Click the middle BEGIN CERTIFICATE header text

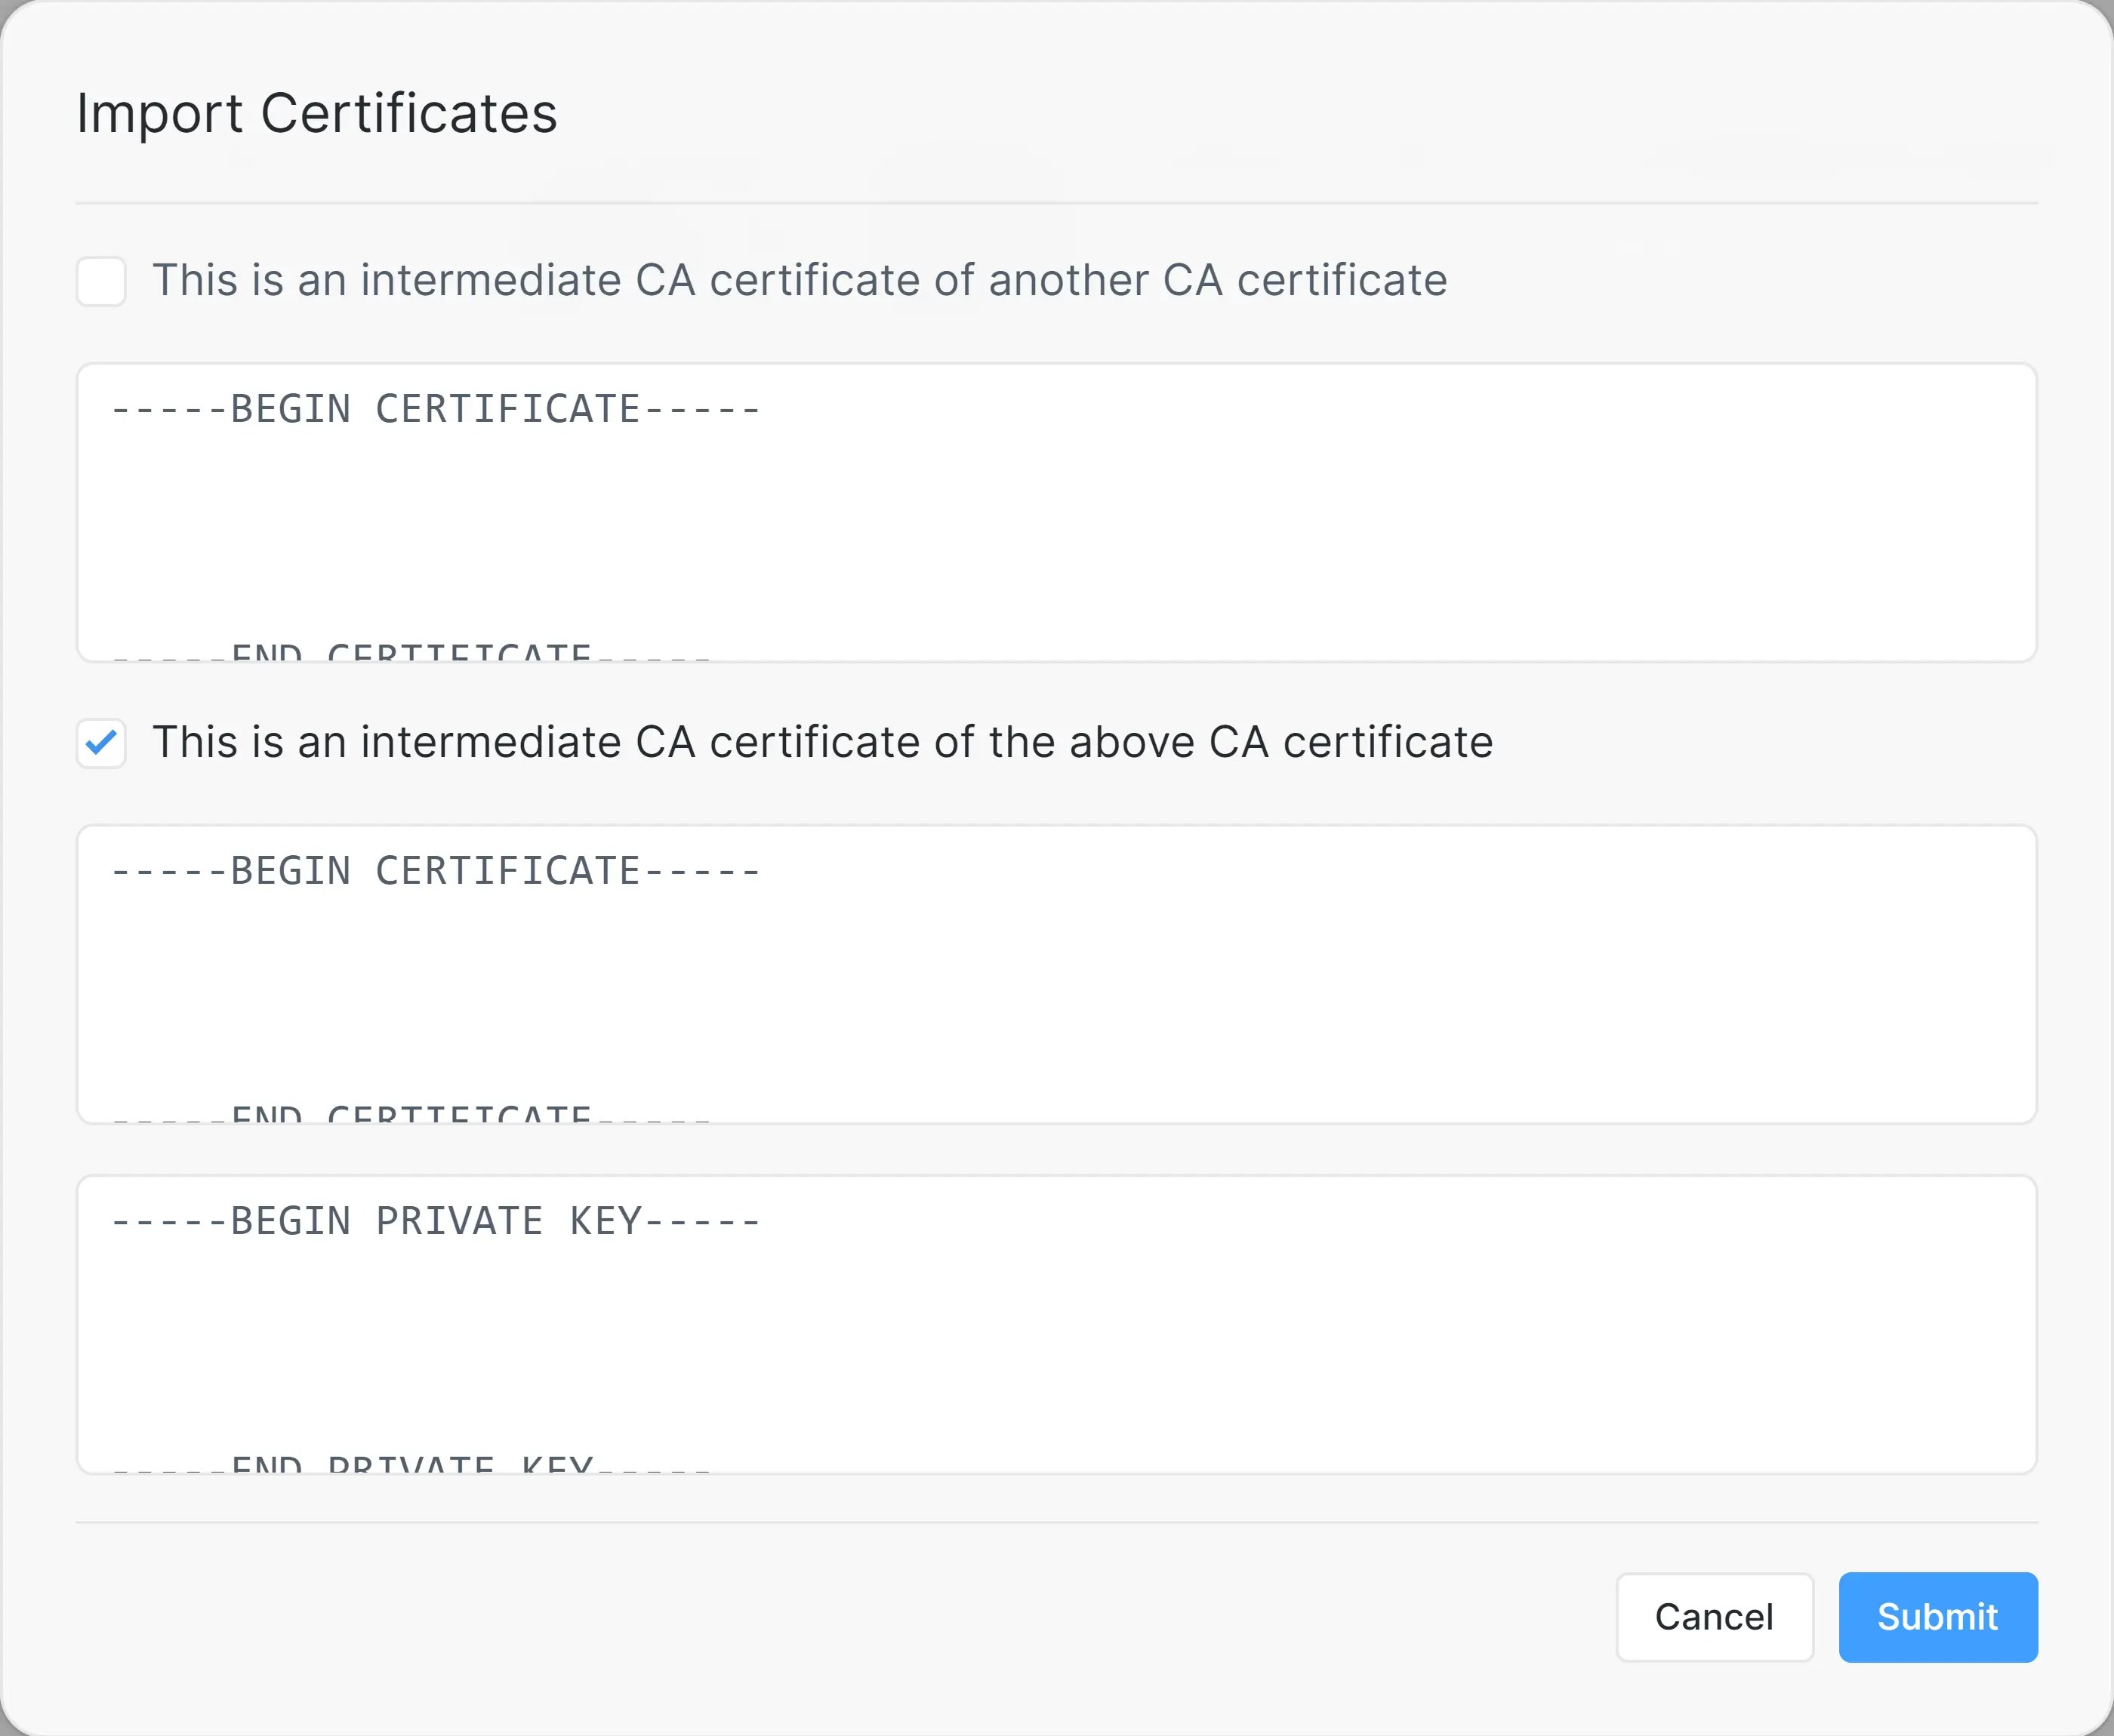(435, 869)
